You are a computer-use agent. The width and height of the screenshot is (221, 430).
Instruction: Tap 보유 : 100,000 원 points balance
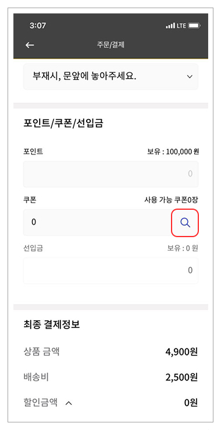pos(173,152)
